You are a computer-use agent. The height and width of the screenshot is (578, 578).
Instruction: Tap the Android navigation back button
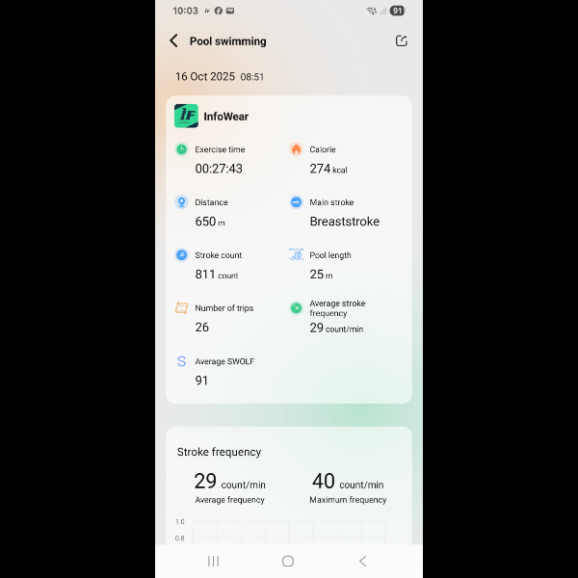[363, 561]
